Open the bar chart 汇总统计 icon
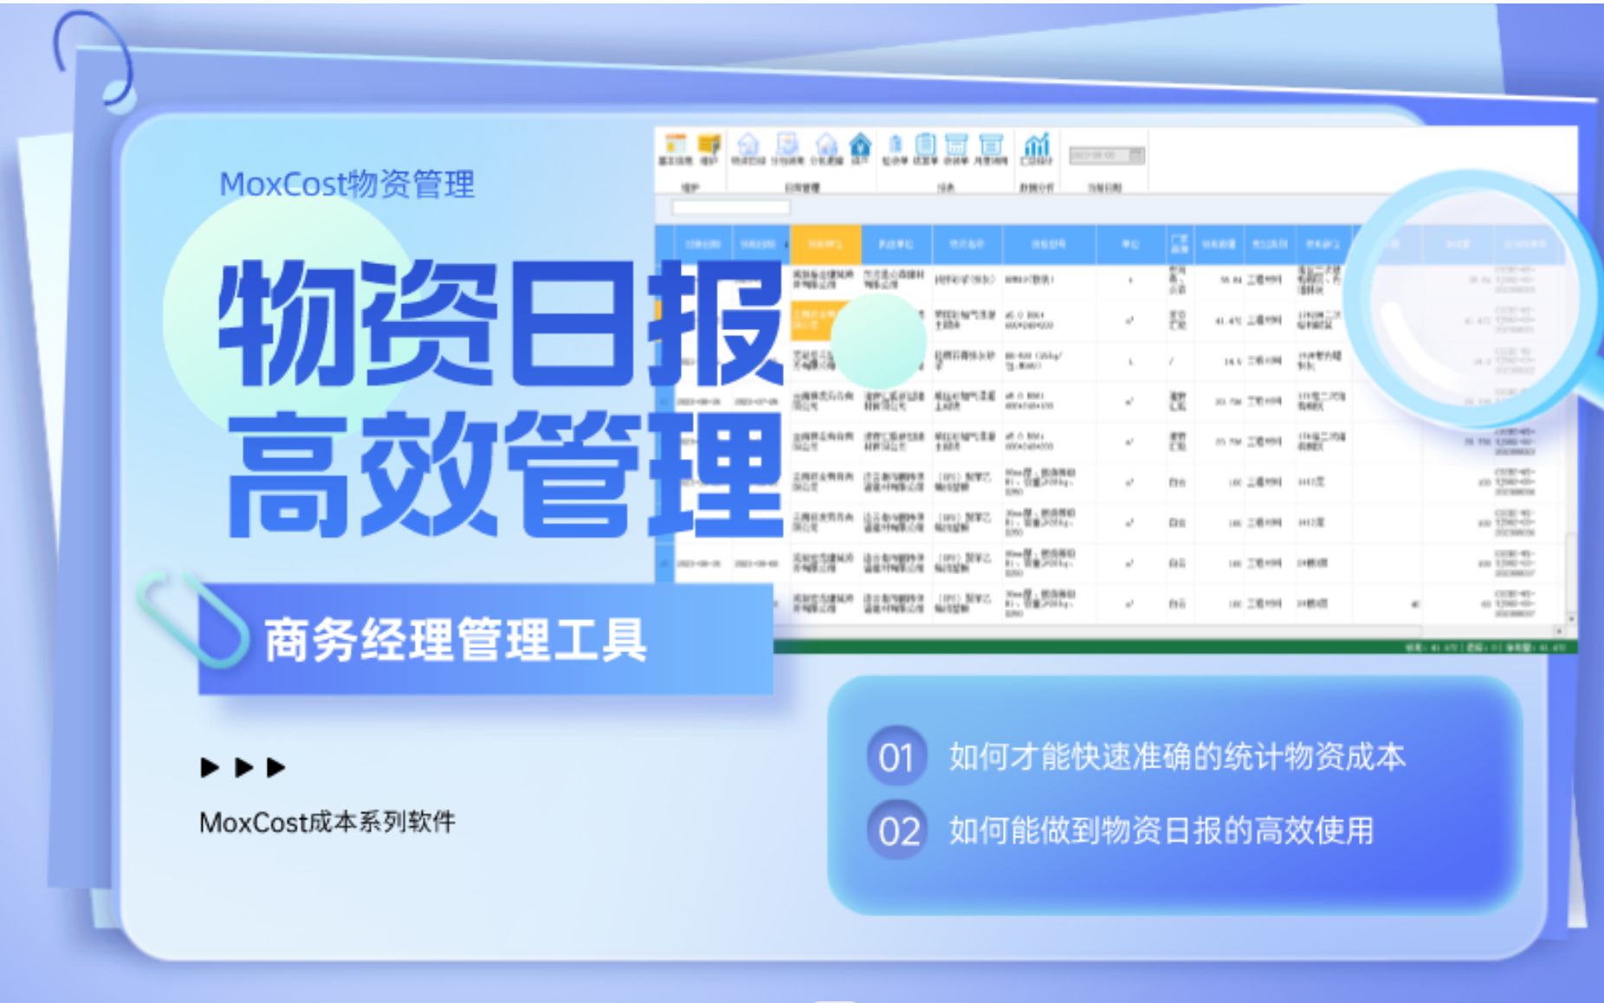Viewport: 1604px width, 1003px height. click(x=1036, y=145)
